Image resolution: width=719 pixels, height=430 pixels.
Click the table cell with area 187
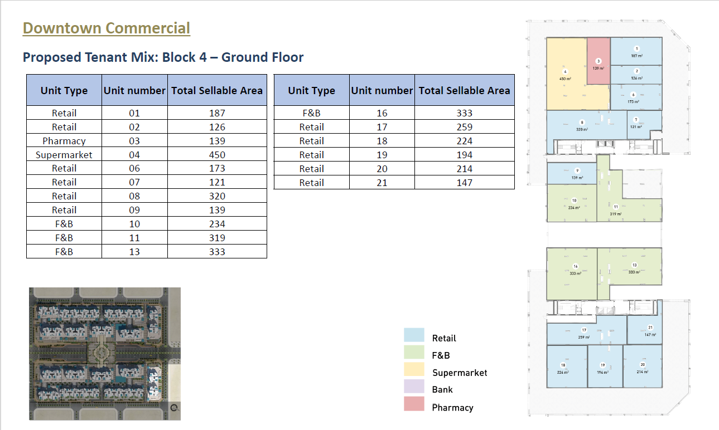217,113
